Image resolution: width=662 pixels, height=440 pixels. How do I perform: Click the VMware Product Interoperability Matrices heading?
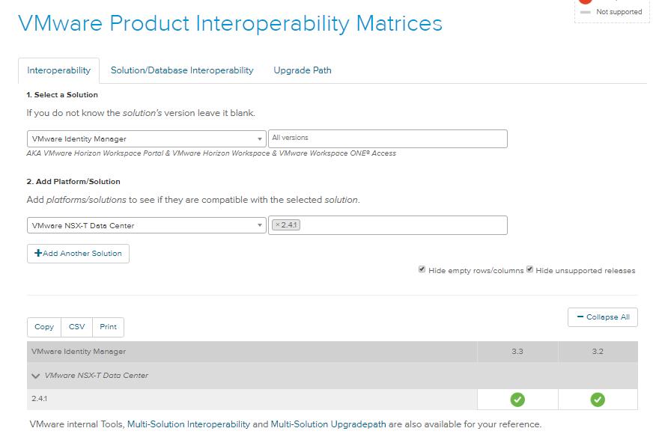(230, 23)
